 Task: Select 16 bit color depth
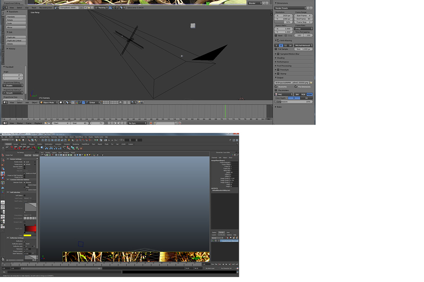tap(306, 98)
